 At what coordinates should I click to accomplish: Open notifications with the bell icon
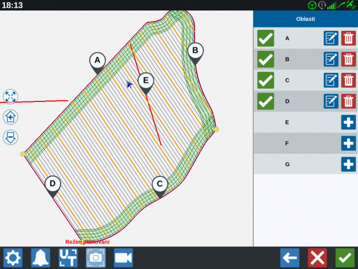tap(40, 258)
